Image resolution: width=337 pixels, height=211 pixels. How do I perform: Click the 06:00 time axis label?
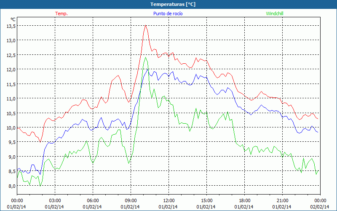click(x=93, y=200)
